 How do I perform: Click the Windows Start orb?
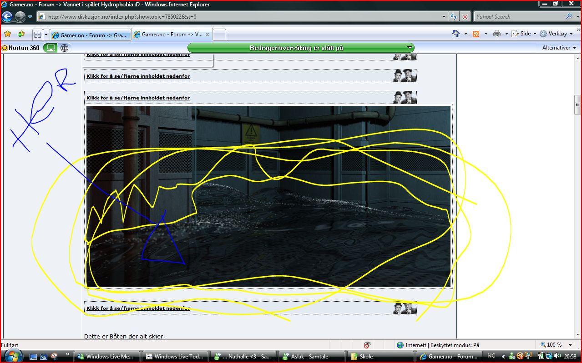13,356
